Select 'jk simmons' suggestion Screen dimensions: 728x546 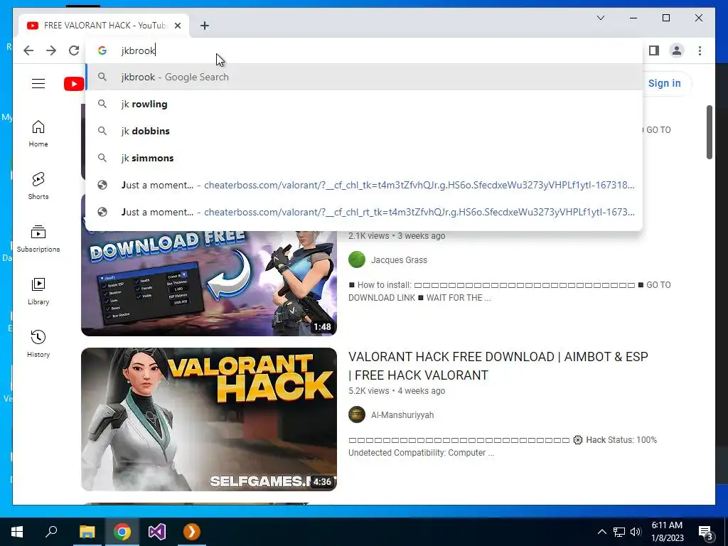[x=365, y=158]
